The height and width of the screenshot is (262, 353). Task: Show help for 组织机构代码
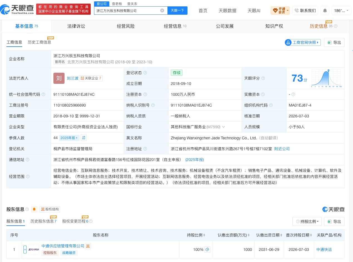pos(271,105)
